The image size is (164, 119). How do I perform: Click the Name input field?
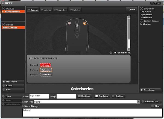point(39,97)
